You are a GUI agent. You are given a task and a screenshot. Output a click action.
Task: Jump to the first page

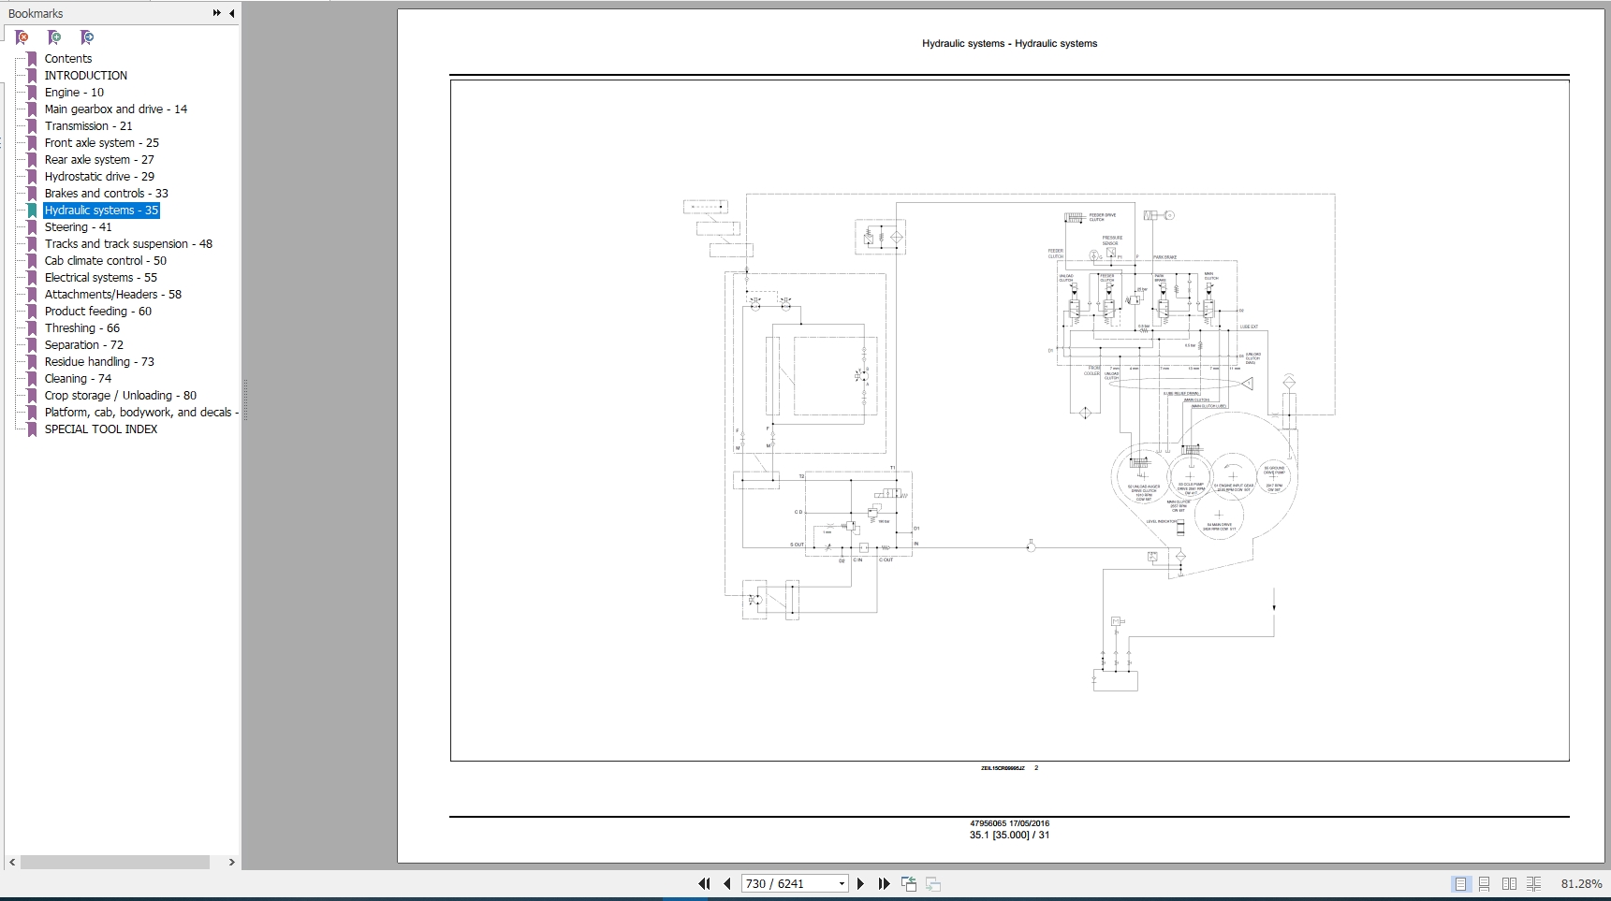[704, 883]
